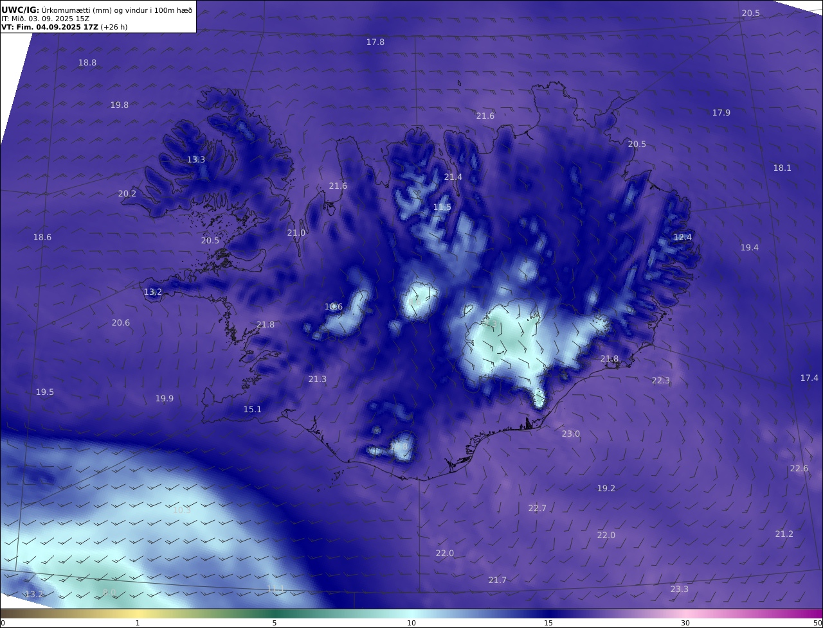Select the 21.7 value label
Screen dimensions: 823x628
[x=498, y=580]
